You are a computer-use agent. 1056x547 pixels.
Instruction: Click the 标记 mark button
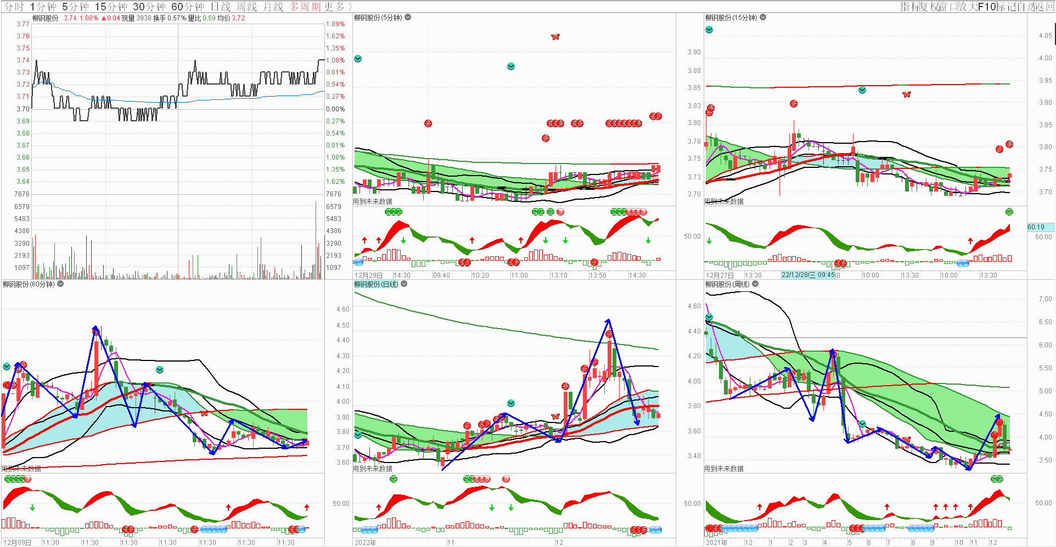tap(1006, 7)
